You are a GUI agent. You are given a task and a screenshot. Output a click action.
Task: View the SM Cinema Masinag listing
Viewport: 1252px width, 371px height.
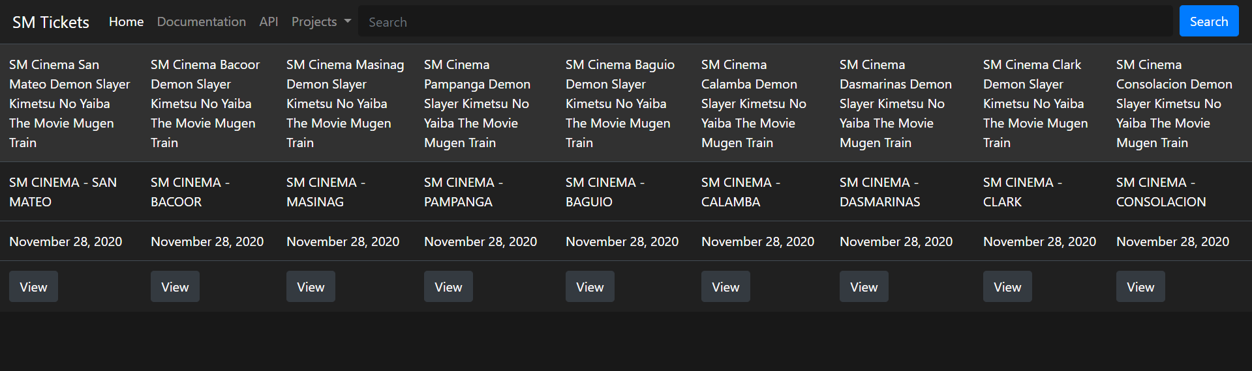(x=311, y=286)
